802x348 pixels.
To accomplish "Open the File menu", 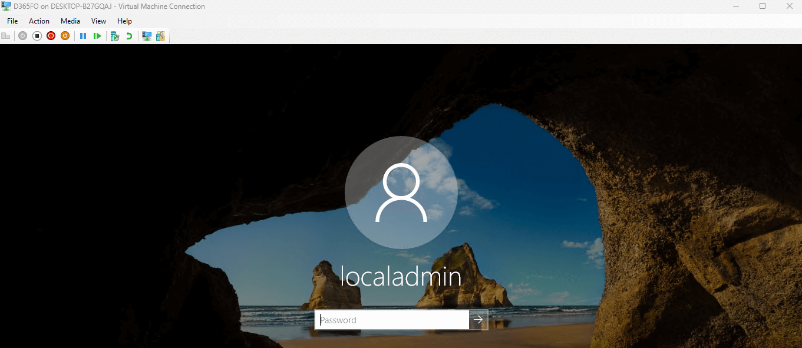I will (12, 21).
